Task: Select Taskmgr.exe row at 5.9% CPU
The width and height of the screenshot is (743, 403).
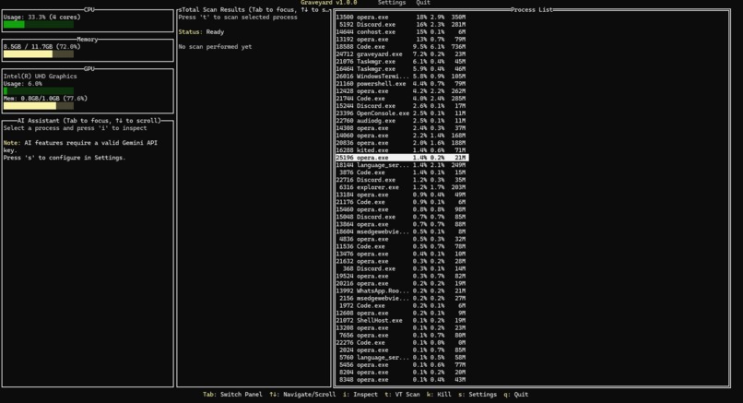Action: pos(401,69)
